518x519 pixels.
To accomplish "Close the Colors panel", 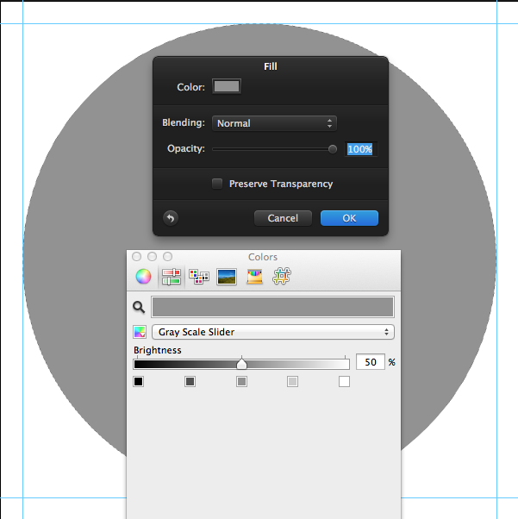I will pyautogui.click(x=136, y=257).
